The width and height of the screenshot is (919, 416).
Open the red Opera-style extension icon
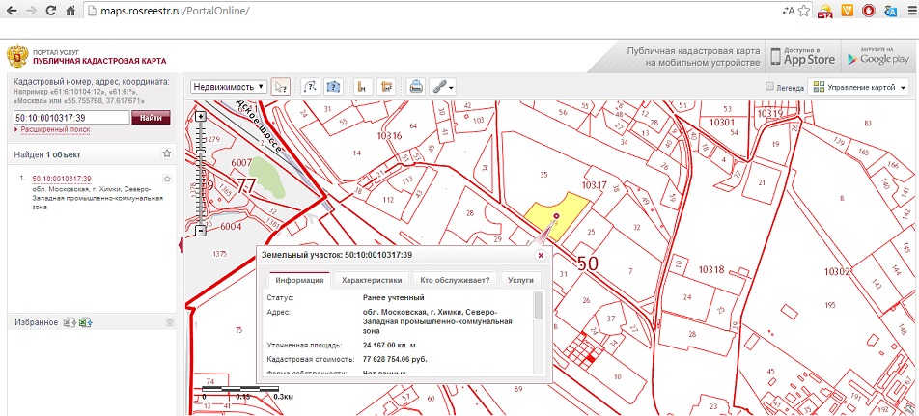[x=869, y=10]
